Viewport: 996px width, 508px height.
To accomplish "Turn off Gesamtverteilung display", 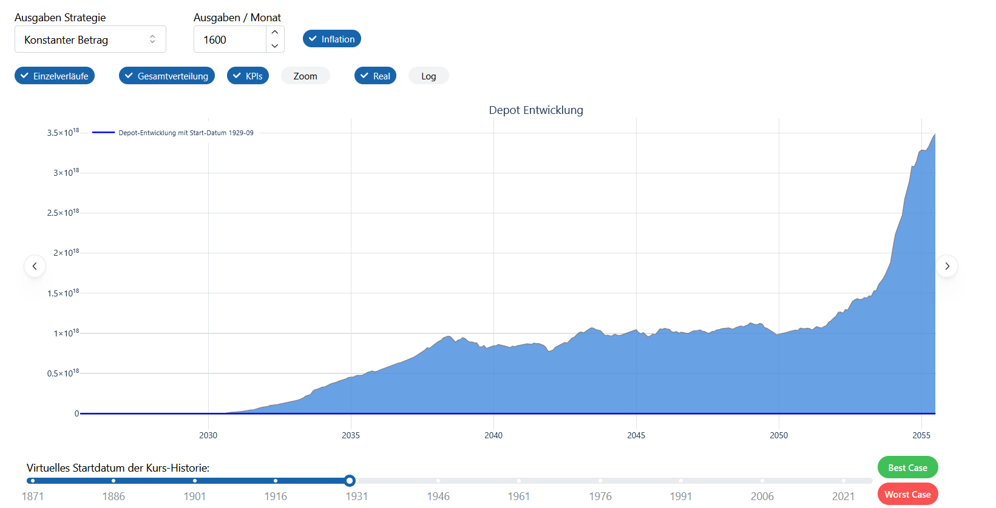I will pos(167,76).
